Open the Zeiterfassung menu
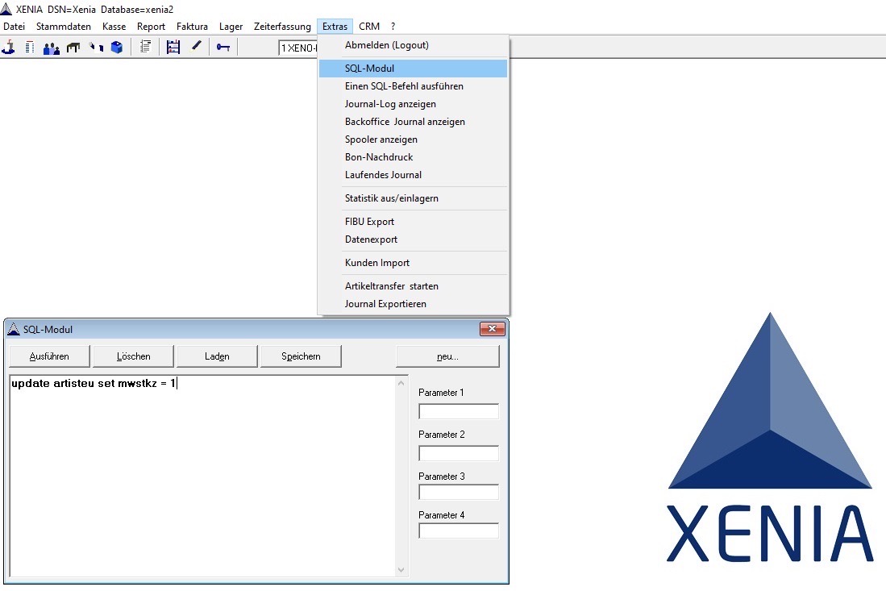 [282, 26]
